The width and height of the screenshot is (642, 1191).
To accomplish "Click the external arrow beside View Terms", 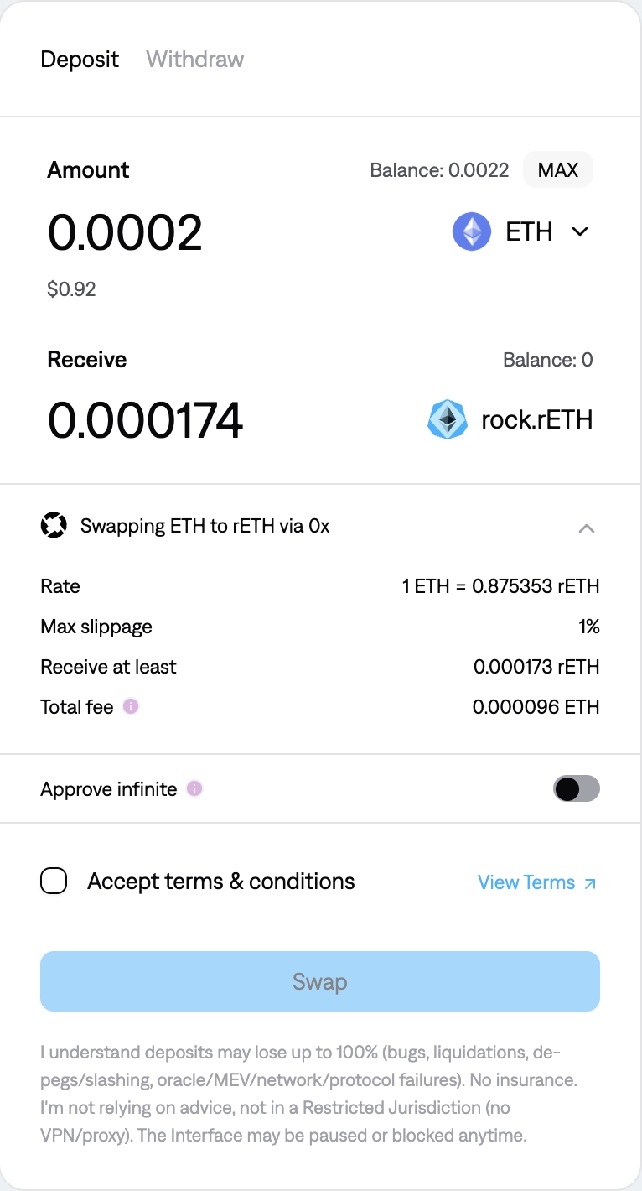I will pos(590,882).
